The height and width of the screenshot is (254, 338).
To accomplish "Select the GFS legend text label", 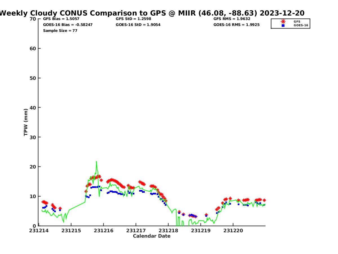I will (x=297, y=21).
